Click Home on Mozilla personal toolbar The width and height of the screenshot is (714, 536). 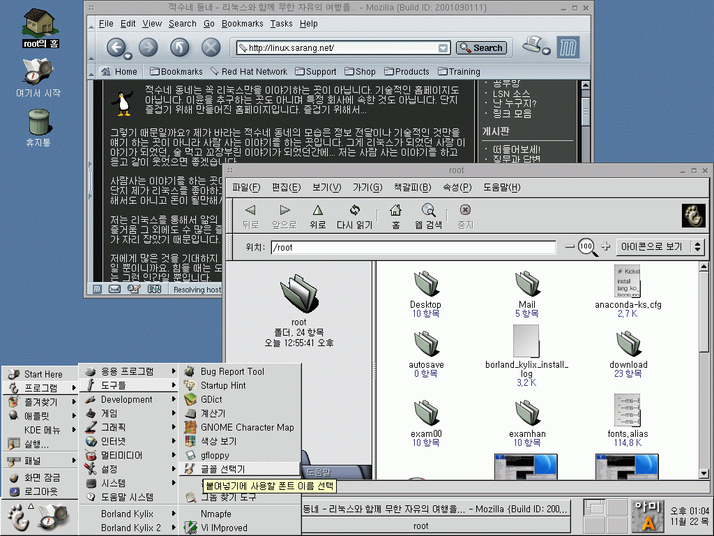pos(119,72)
